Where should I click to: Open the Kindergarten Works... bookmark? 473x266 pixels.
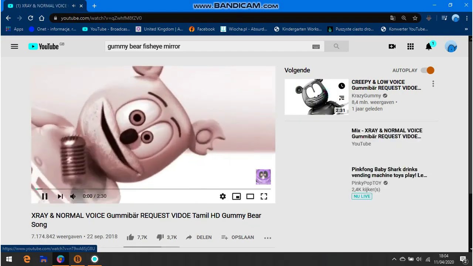click(x=298, y=29)
